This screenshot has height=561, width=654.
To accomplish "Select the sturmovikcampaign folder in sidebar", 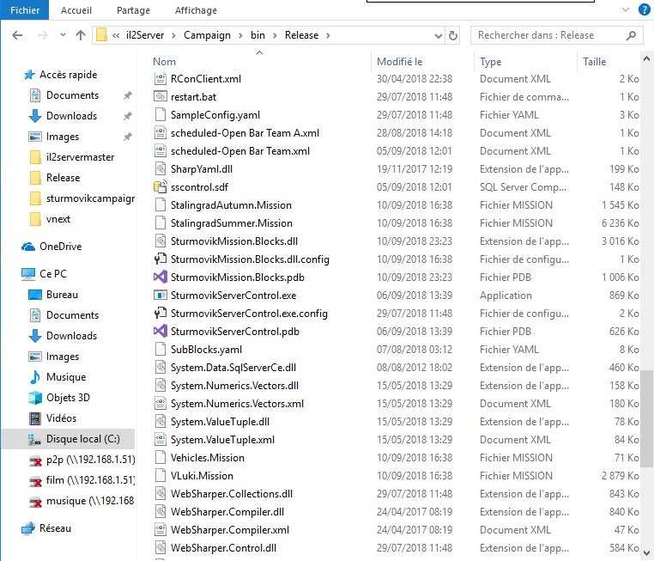I will 82,198.
